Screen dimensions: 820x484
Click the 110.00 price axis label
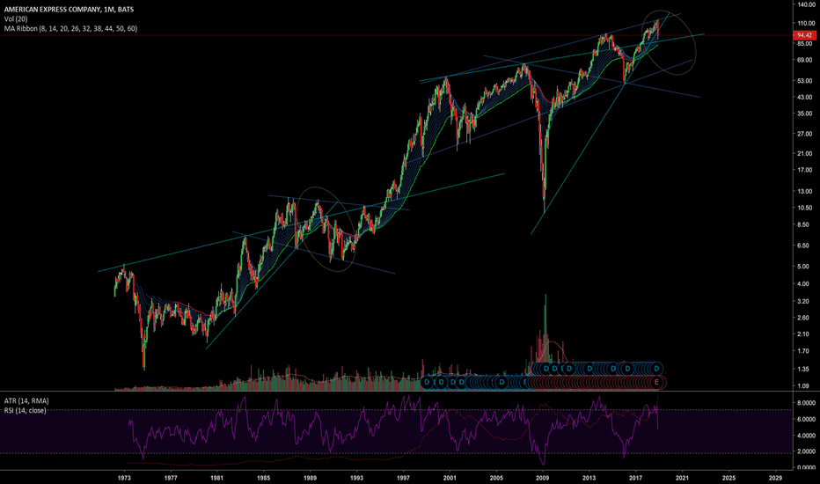[807, 23]
